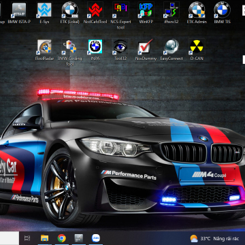Click the taskbar search box
This screenshot has width=245, height=245.
10,238
